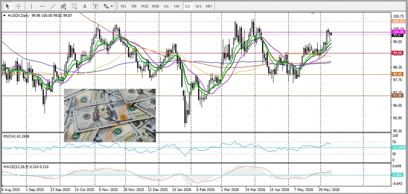This screenshot has width=408, height=194.
Task: Switch to H4 timeframe
Action: (177, 6)
